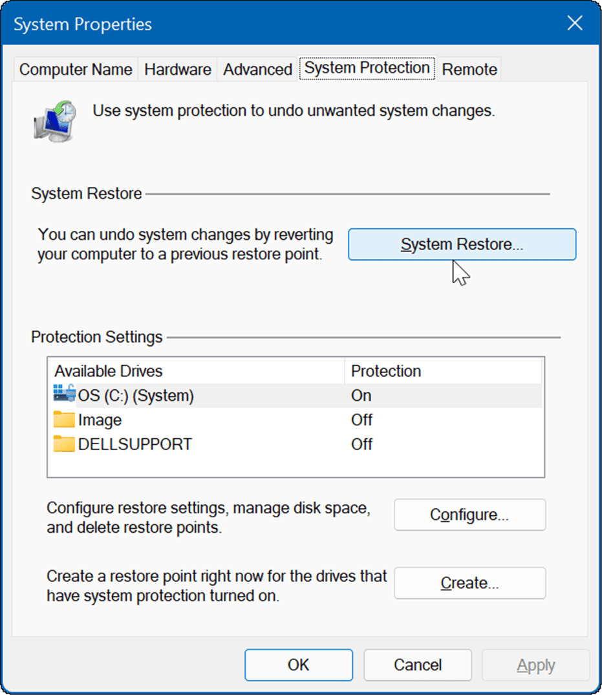Launch System Restore wizard button
The height and width of the screenshot is (695, 602).
pos(462,244)
